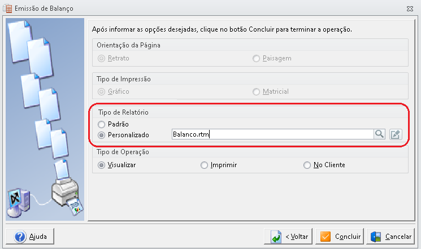Select the Gráfico print type
Image resolution: width=421 pixels, height=249 pixels.
(101, 92)
